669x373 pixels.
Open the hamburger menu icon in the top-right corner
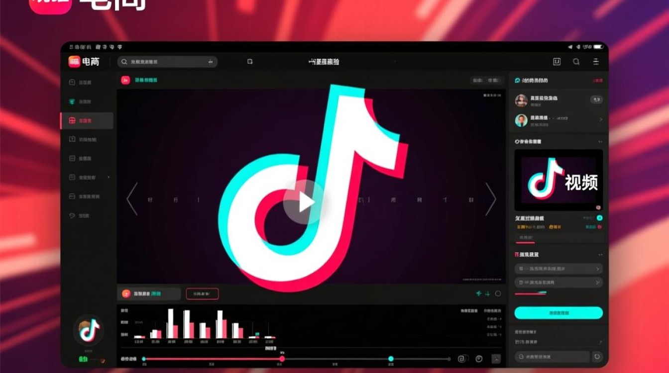595,62
